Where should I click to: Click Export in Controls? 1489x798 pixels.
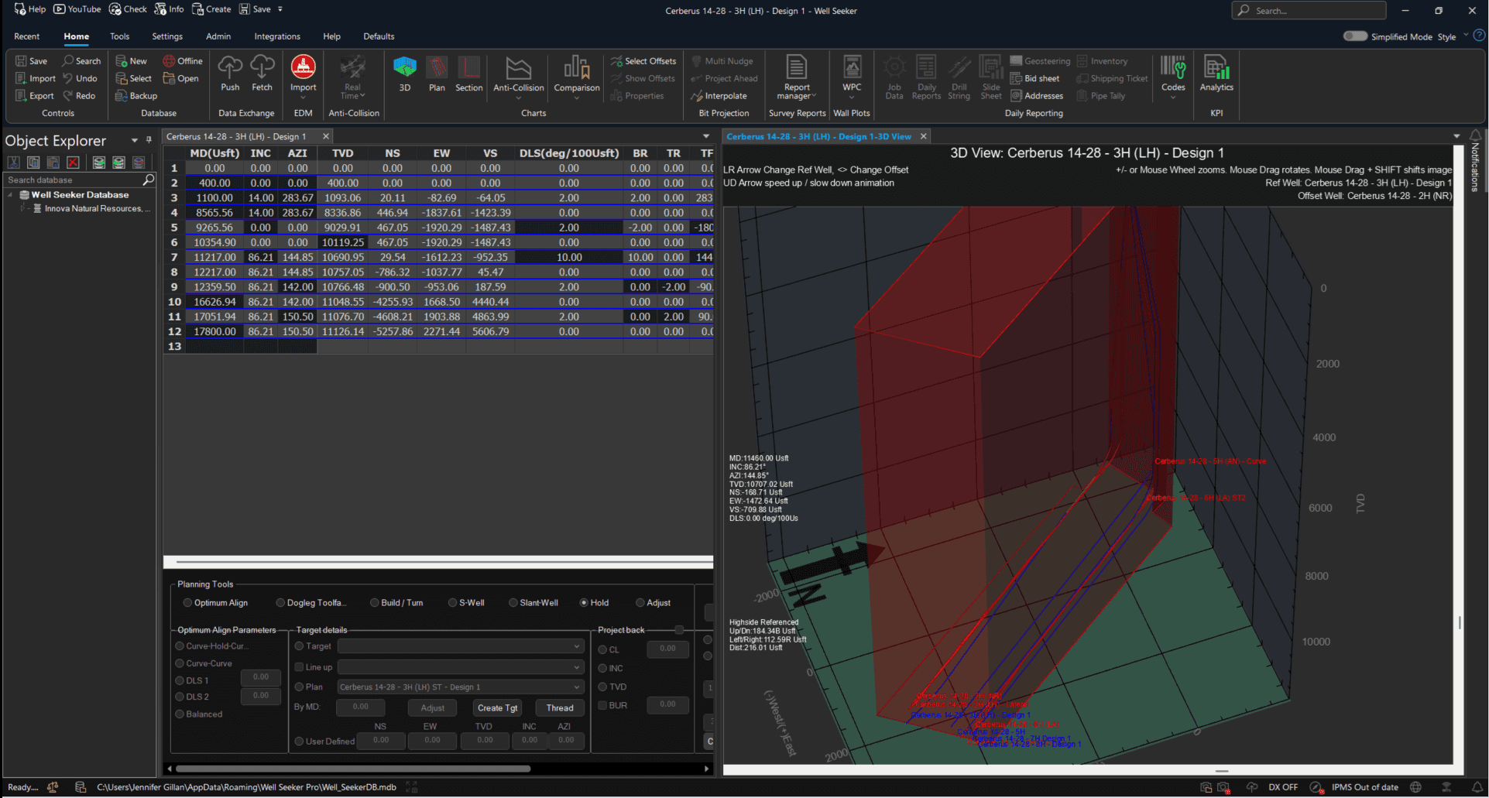point(35,96)
